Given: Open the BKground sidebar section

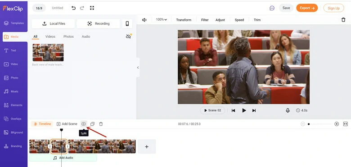Looking at the screenshot, I should point(14,132).
